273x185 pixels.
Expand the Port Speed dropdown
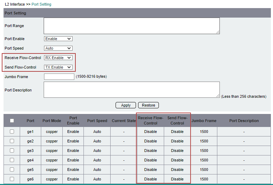[x=58, y=48]
